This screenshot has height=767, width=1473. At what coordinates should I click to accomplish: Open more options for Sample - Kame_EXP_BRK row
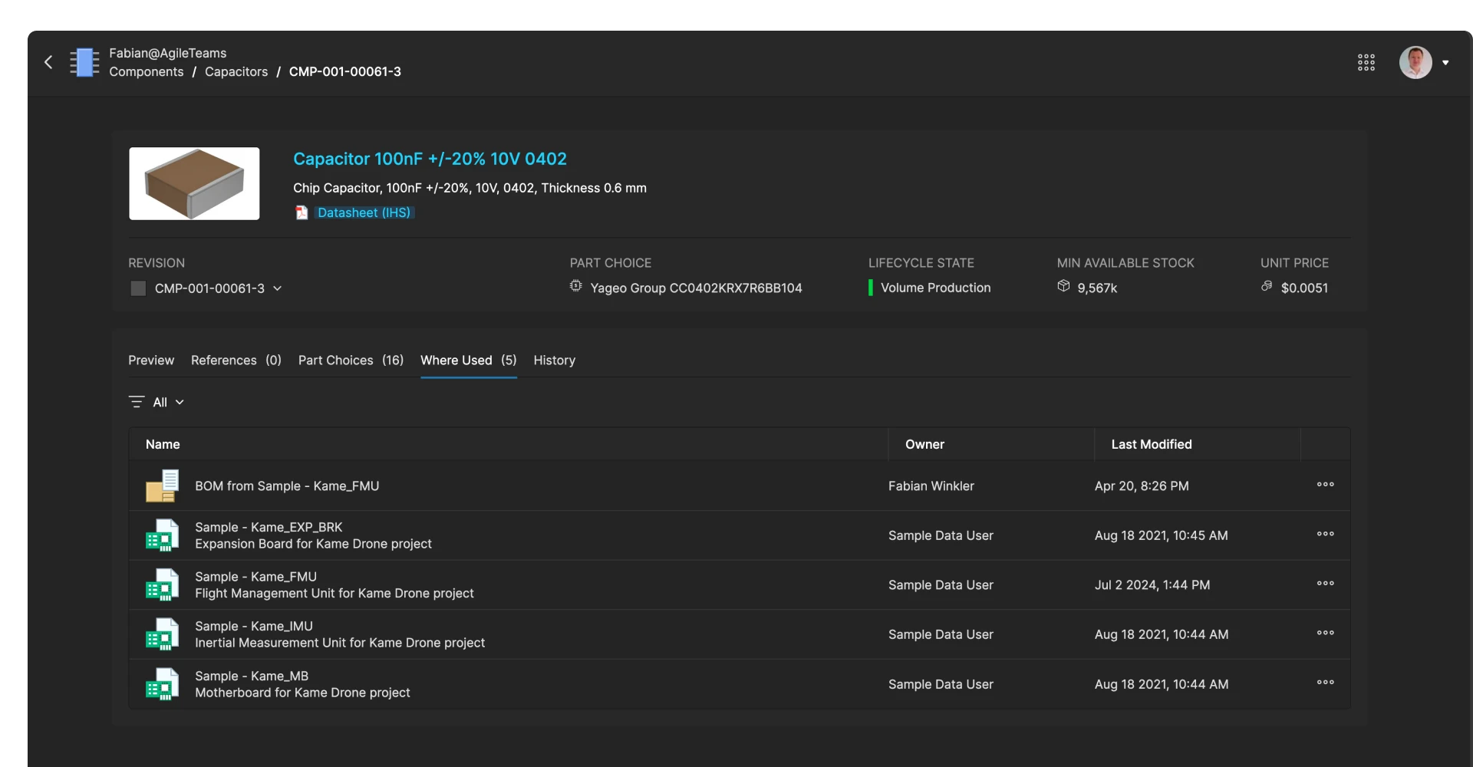[x=1325, y=534]
